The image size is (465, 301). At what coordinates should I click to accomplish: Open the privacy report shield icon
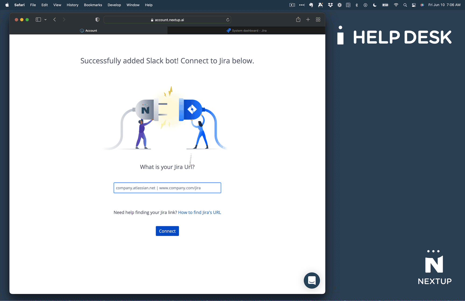click(x=97, y=19)
